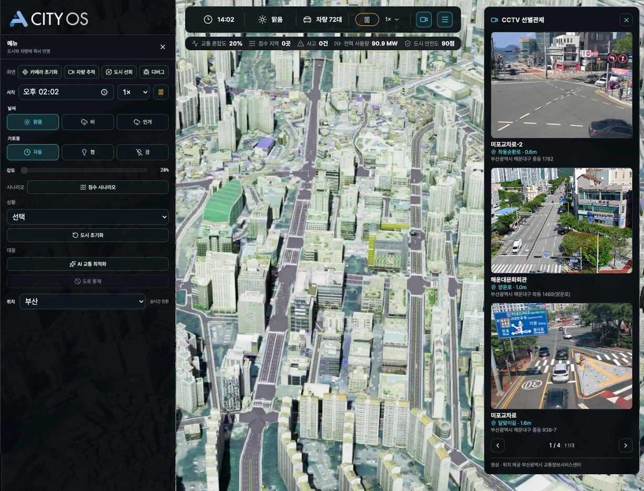Go to next CCTV page

625,445
